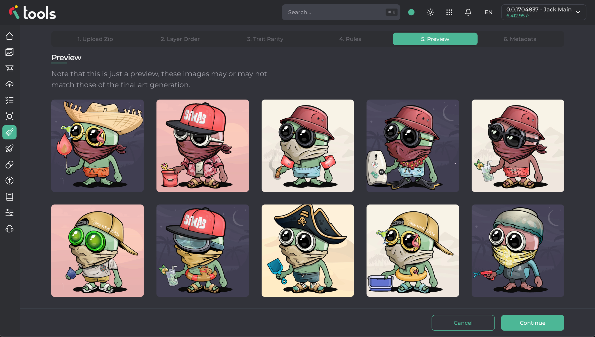The width and height of the screenshot is (595, 337).
Task: Select the pirate hat frog thumbnail
Action: coord(308,251)
